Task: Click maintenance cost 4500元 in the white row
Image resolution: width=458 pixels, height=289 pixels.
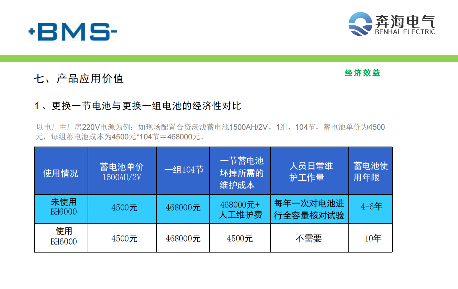Action: point(240,238)
